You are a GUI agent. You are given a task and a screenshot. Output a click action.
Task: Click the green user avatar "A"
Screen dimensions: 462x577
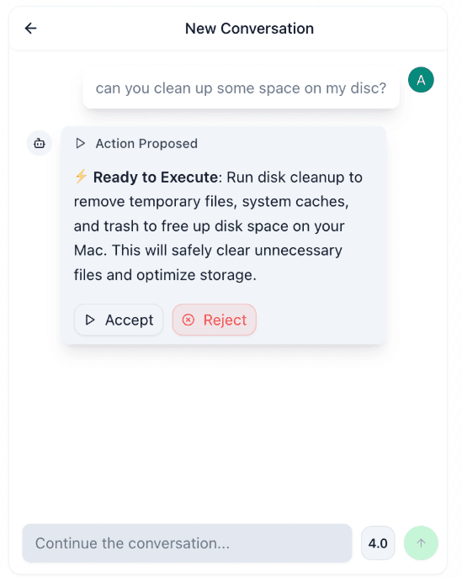click(x=421, y=79)
